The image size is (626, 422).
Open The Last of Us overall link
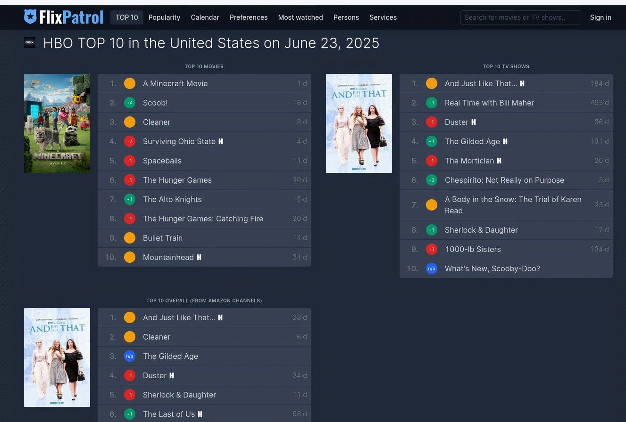coord(169,414)
